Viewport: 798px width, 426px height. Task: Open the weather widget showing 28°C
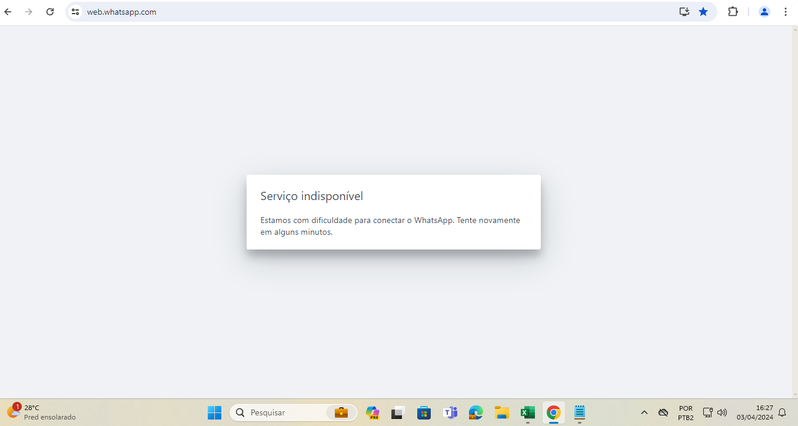pos(41,412)
